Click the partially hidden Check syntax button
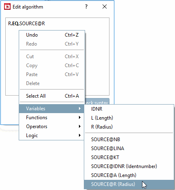 (97, 101)
